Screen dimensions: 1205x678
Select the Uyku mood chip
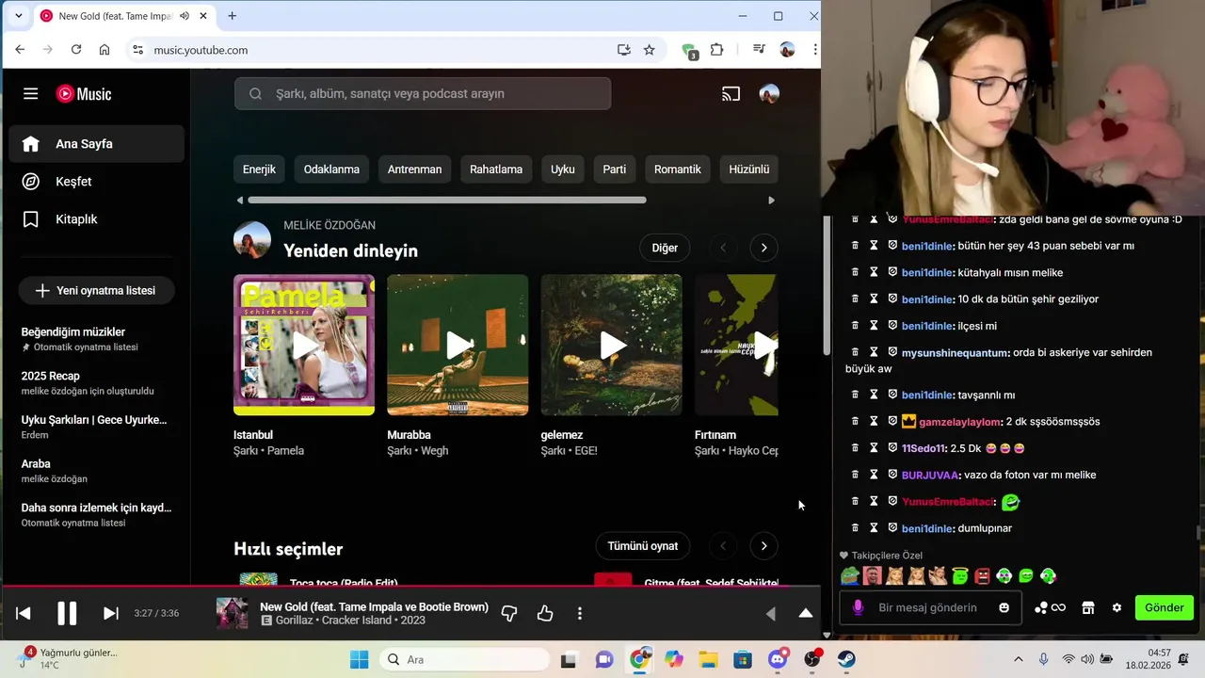pos(563,169)
